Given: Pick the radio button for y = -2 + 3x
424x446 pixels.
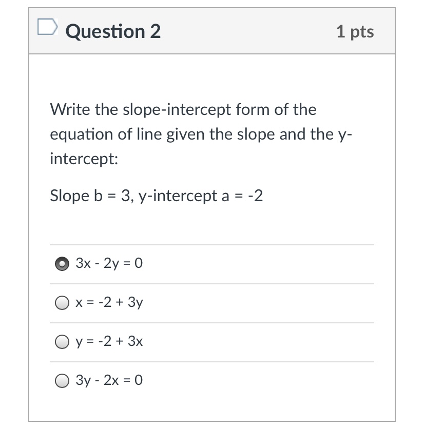Looking at the screenshot, I should pyautogui.click(x=62, y=342).
